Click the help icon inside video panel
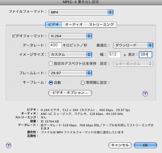The width and height of the screenshot is (162, 153). pos(145,94)
